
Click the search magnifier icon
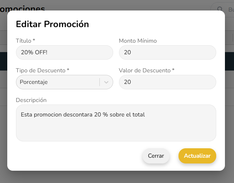point(219,9)
